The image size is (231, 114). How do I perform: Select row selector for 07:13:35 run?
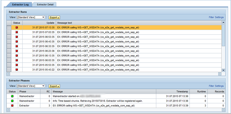coord(9,27)
